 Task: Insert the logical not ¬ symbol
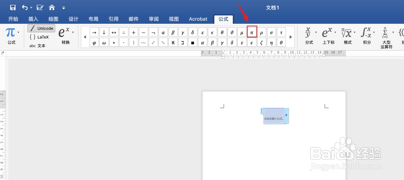click(153, 32)
